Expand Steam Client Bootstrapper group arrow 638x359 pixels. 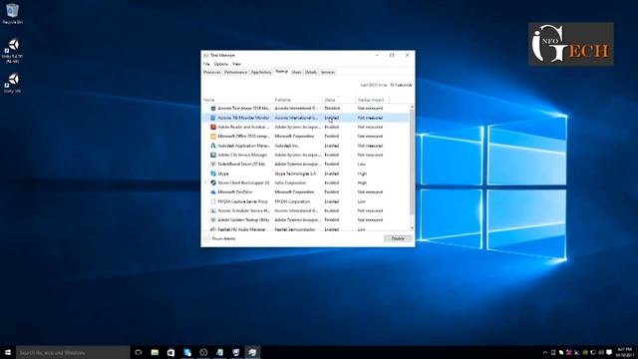[x=206, y=182]
